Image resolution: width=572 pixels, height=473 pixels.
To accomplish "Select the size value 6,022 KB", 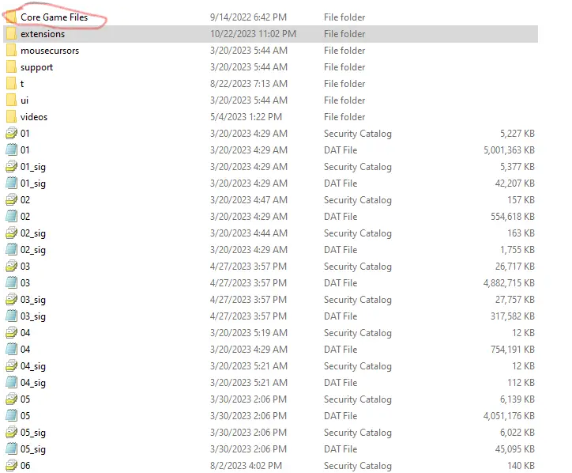I will coord(517,433).
